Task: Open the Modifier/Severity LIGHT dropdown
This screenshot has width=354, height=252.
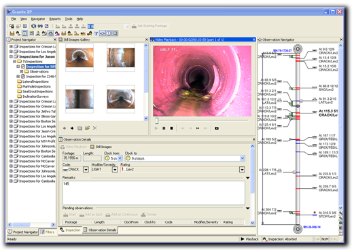Action: coord(115,169)
